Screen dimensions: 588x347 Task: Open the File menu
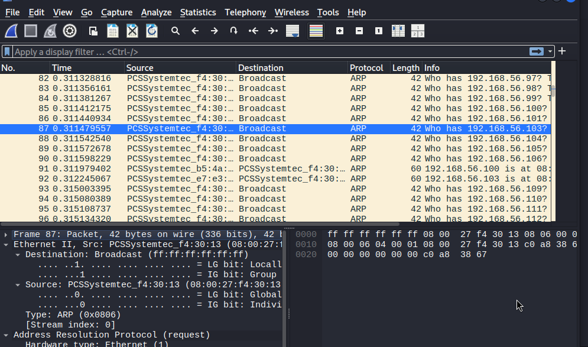point(12,12)
